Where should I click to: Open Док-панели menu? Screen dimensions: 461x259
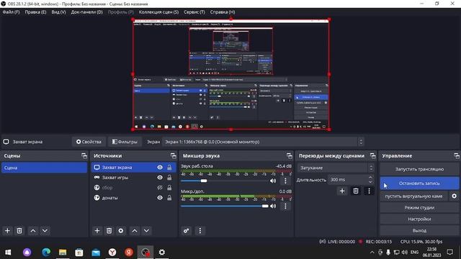(86, 12)
